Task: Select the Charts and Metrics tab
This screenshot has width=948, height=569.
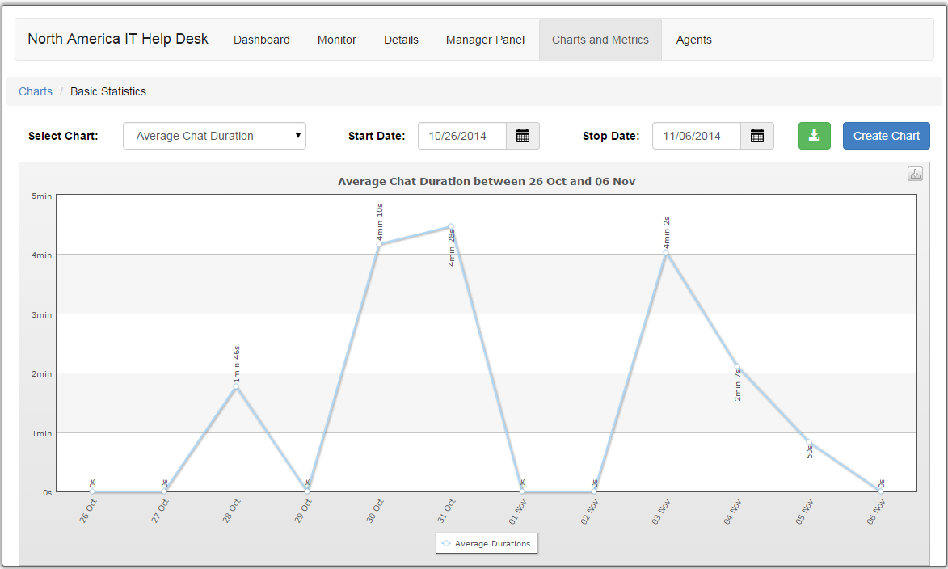Action: [600, 40]
